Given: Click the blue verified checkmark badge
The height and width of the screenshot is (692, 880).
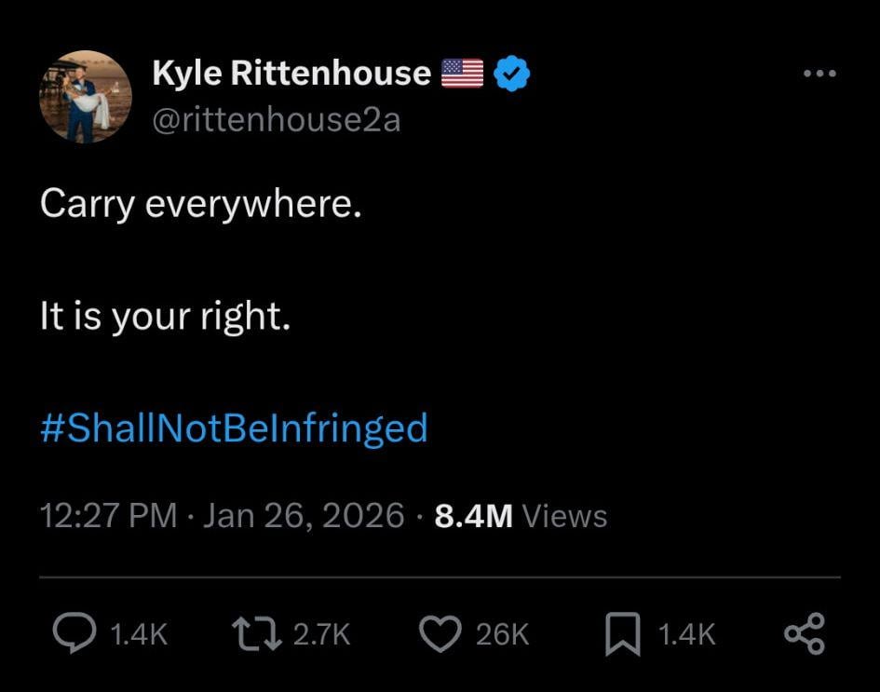Looking at the screenshot, I should pos(511,74).
